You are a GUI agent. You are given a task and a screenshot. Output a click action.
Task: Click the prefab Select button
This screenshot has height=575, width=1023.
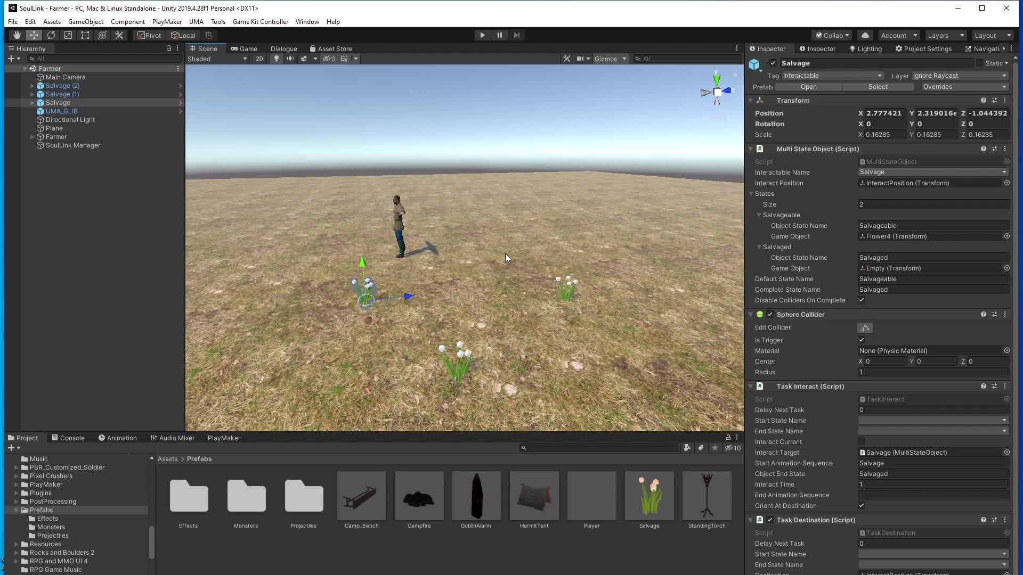(879, 87)
